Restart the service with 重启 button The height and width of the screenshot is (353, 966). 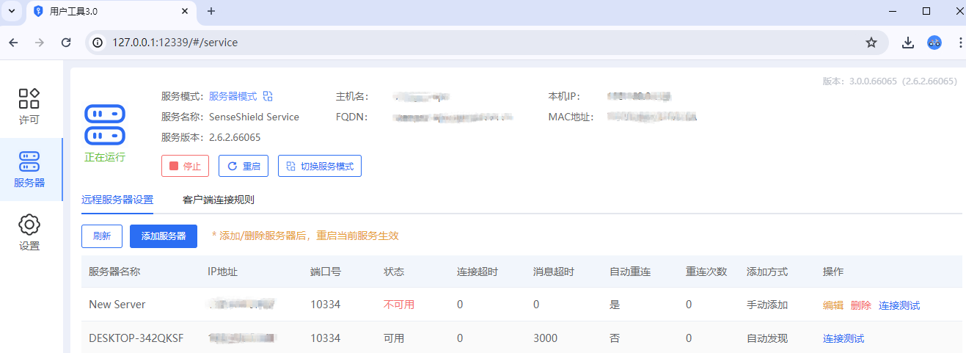[244, 166]
